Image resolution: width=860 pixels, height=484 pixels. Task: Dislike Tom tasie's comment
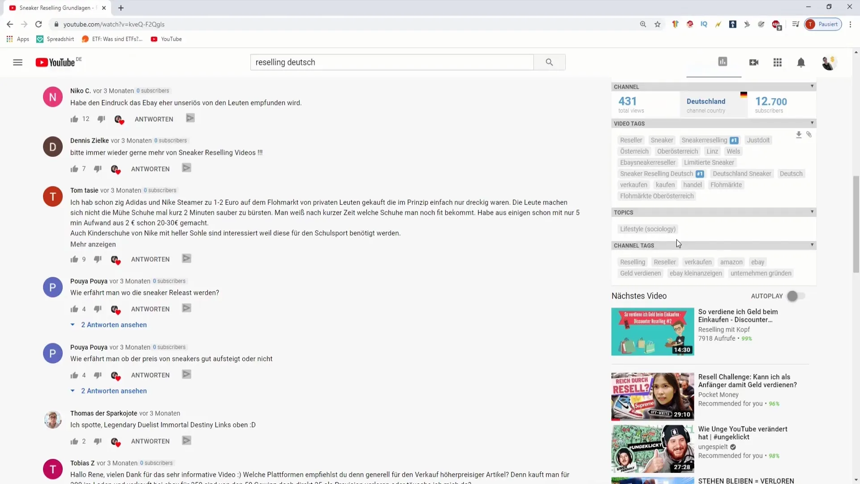[98, 259]
